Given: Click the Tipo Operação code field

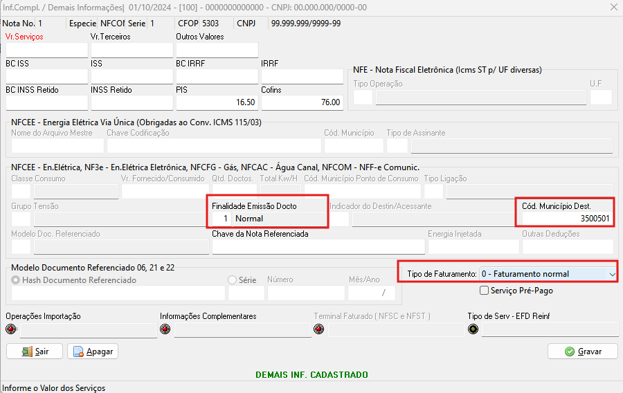Looking at the screenshot, I should point(363,98).
